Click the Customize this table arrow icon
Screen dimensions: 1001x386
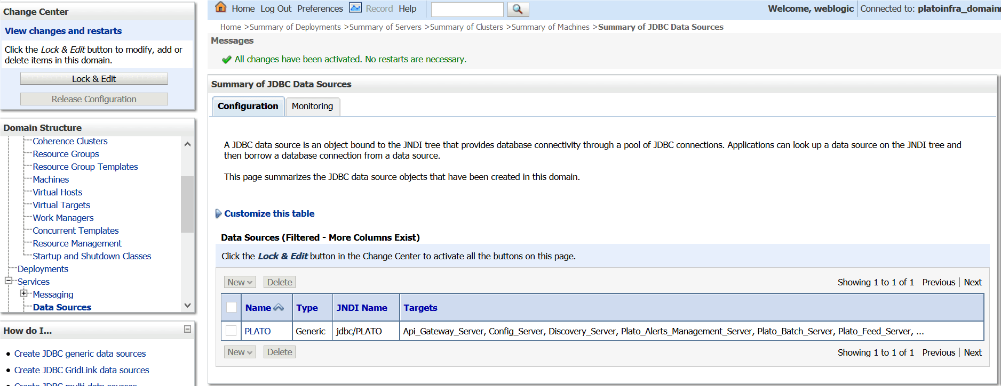point(218,213)
